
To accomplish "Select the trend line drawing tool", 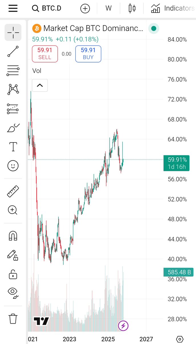I will pyautogui.click(x=13, y=51).
